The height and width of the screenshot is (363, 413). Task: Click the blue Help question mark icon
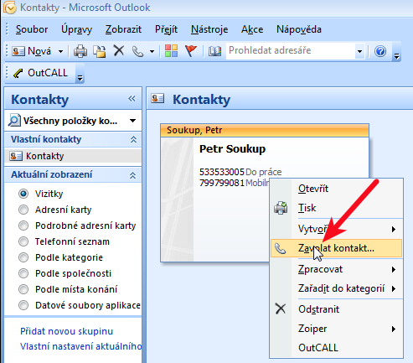pyautogui.click(x=380, y=51)
